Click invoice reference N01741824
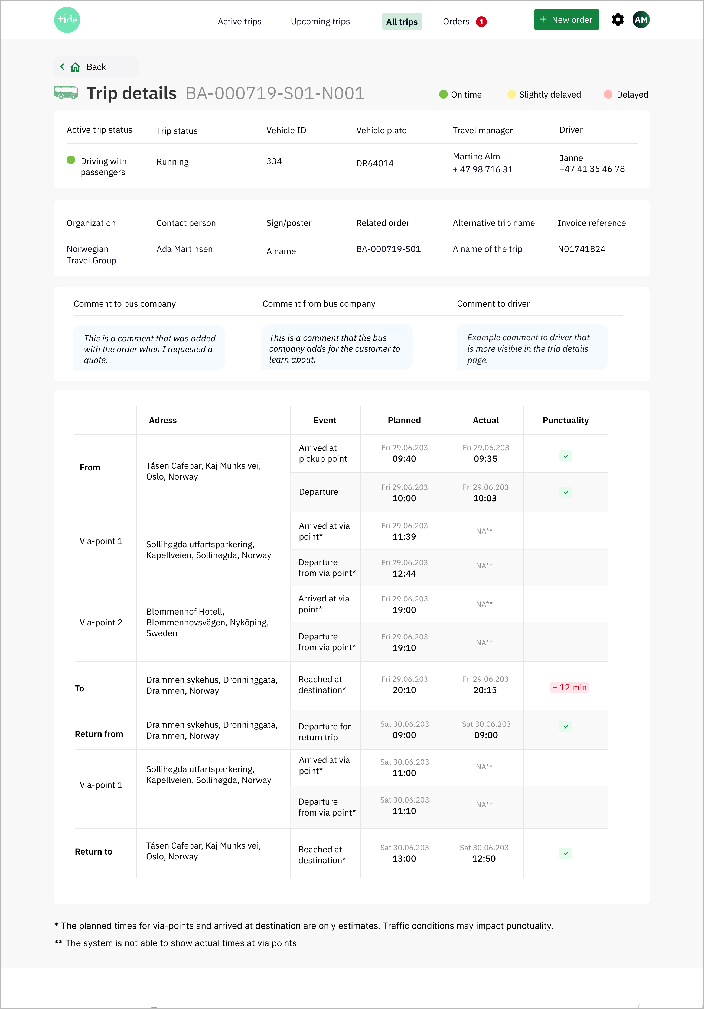704x1009 pixels. (581, 249)
